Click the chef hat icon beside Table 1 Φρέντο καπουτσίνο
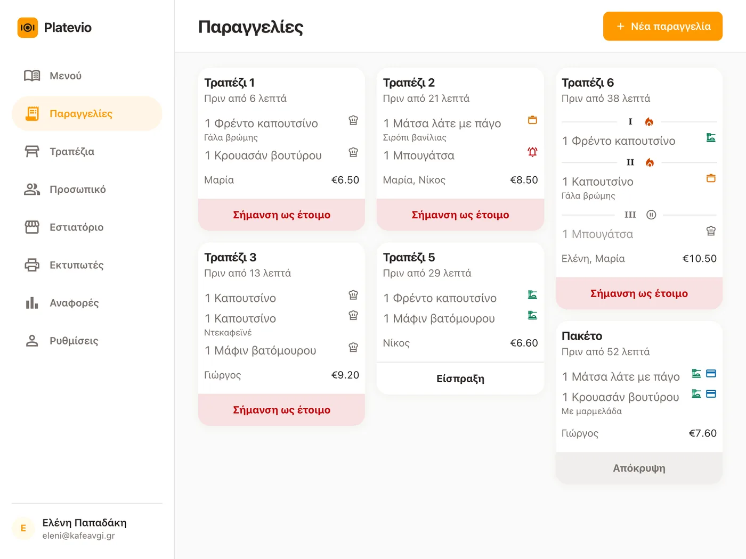The width and height of the screenshot is (746, 559). 353,120
